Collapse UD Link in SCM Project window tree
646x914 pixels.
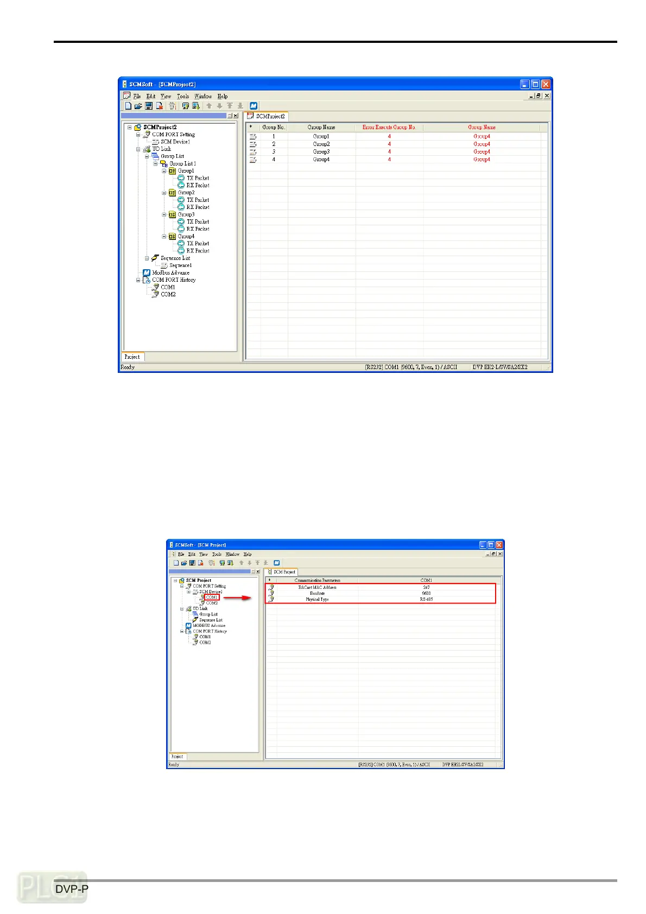tap(182, 609)
